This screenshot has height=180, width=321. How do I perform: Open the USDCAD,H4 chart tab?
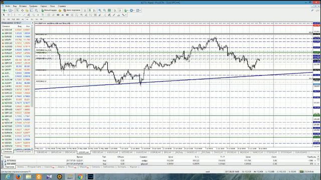point(97,152)
